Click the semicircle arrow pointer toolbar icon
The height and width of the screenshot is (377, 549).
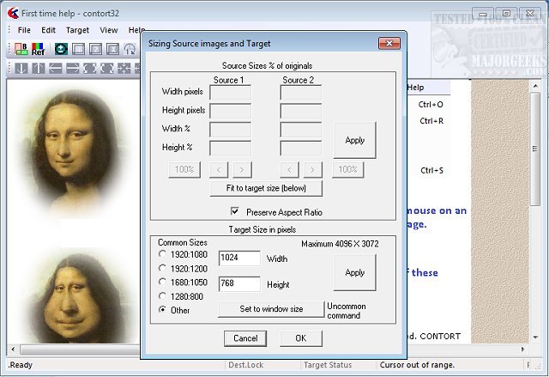coord(130,49)
